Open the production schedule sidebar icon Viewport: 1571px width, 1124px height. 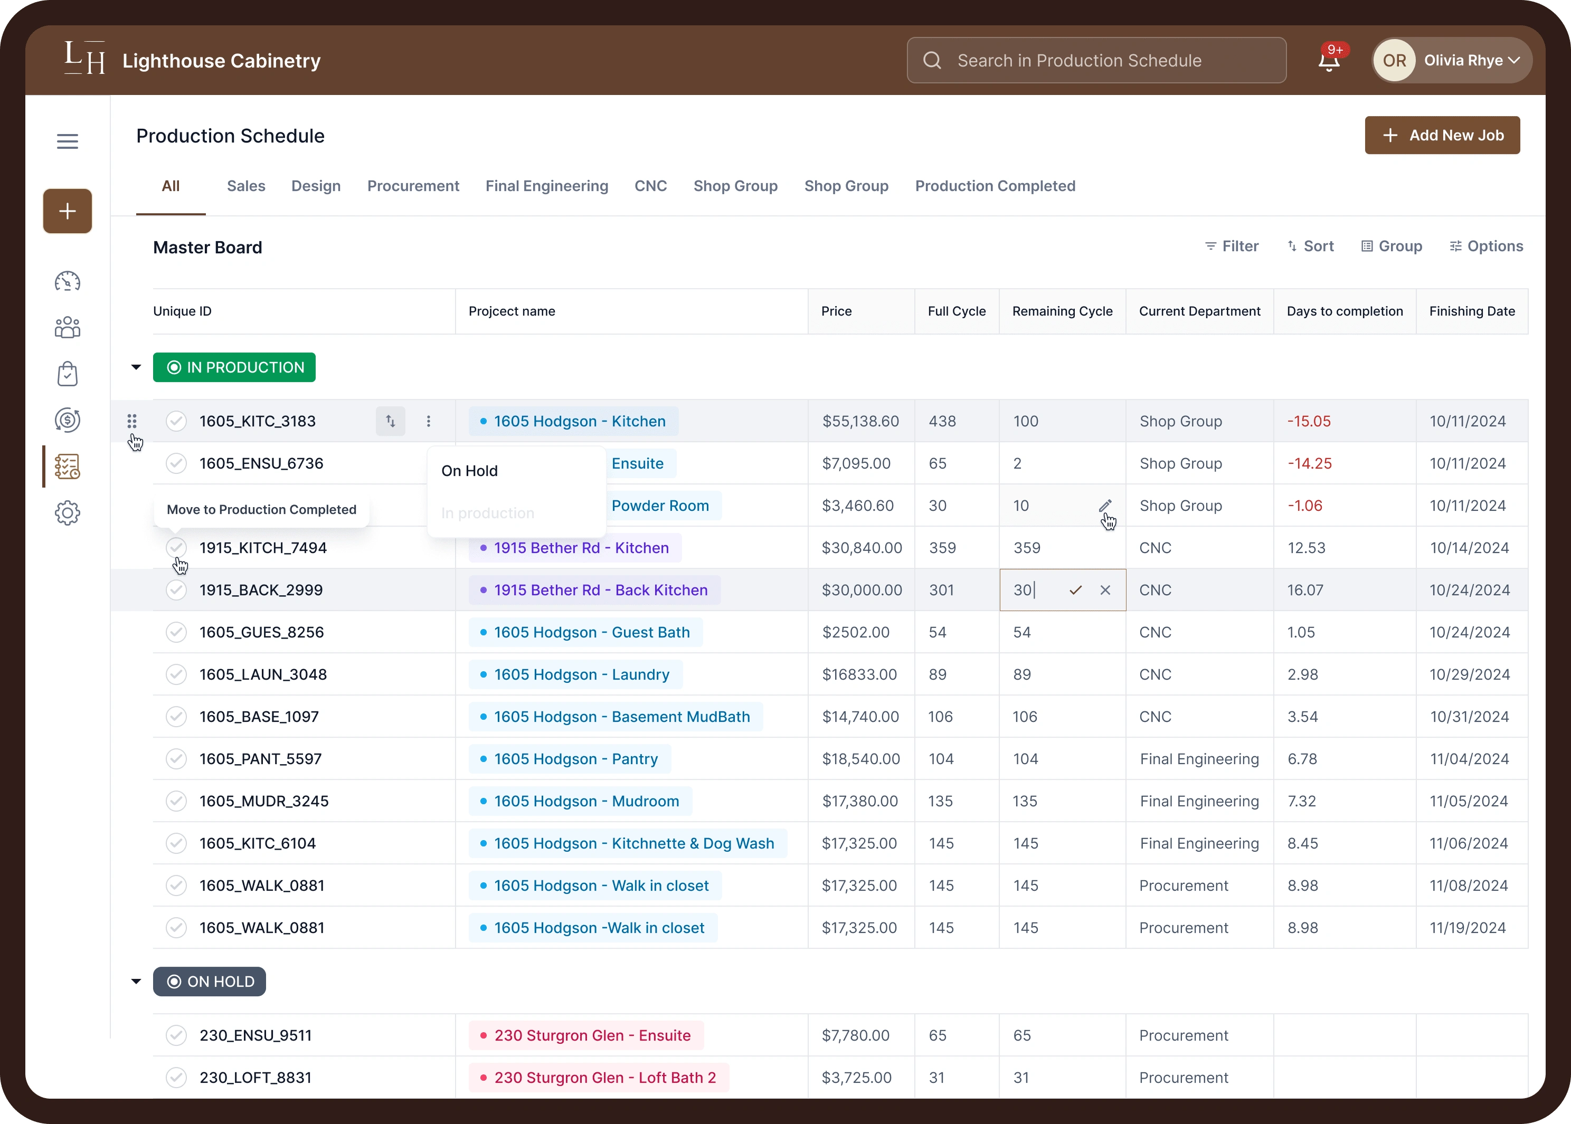coord(67,466)
